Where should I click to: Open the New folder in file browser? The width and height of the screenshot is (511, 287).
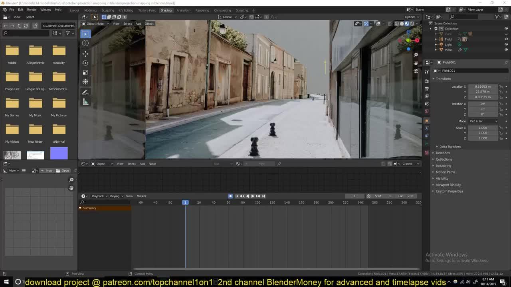click(36, 130)
